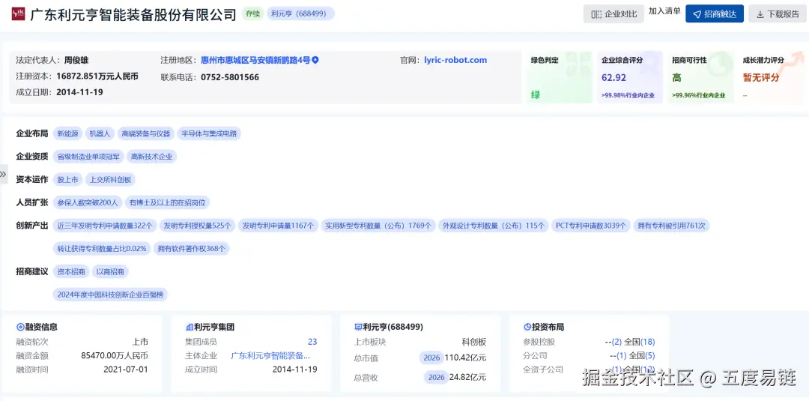Open the 参股控股 (2) local count link
The width and height of the screenshot is (809, 401).
pyautogui.click(x=616, y=342)
